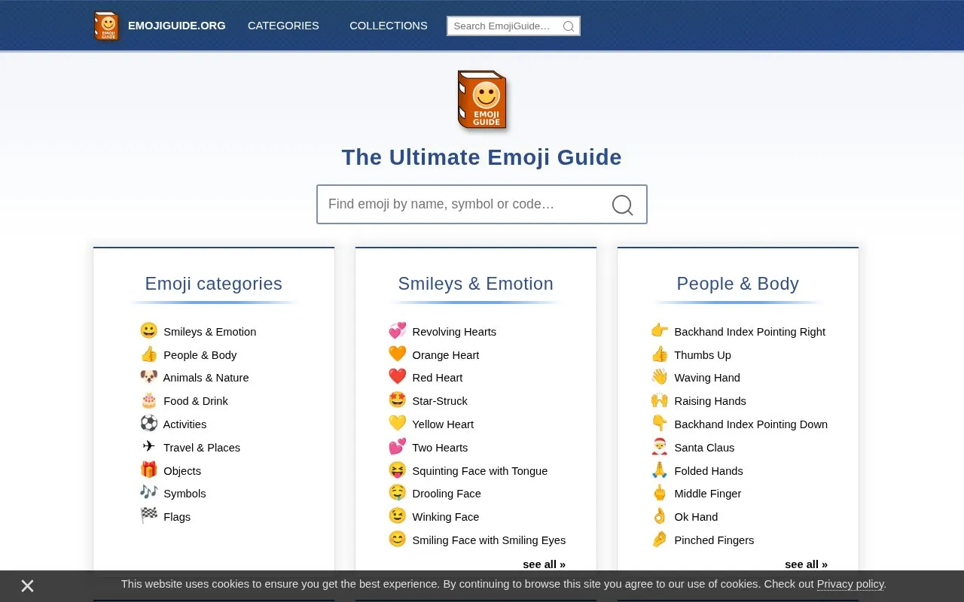
Task: Click the gift emoji next to Objects
Action: [149, 470]
